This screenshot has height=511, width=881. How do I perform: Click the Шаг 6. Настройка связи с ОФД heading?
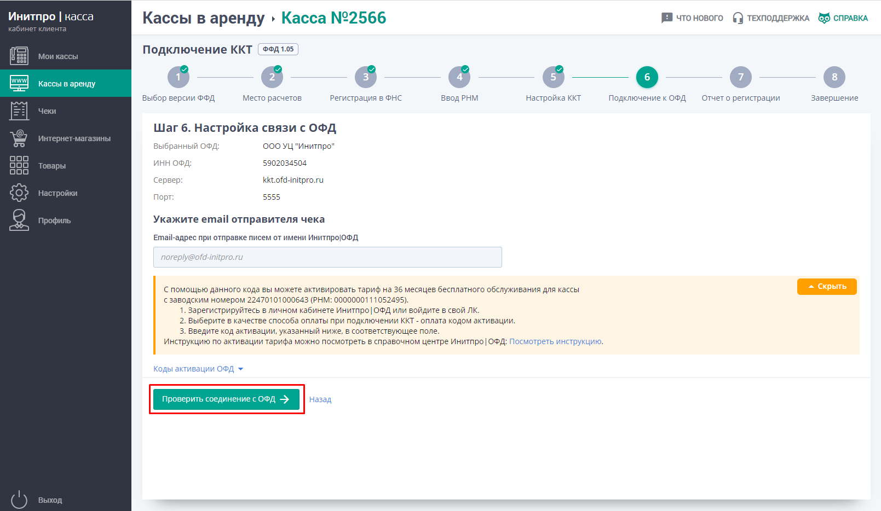tap(245, 128)
